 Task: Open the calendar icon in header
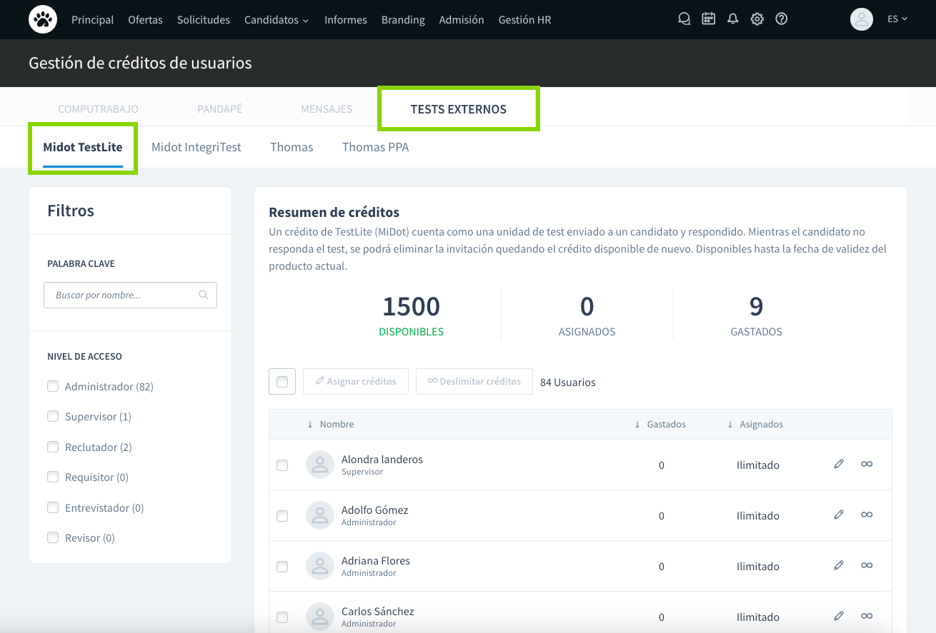point(708,19)
